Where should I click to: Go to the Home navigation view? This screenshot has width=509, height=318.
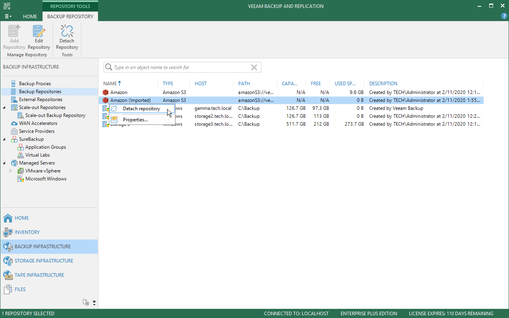tap(49, 218)
